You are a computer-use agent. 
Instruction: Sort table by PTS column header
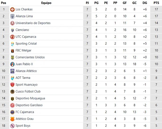pyautogui.click(x=156, y=3)
